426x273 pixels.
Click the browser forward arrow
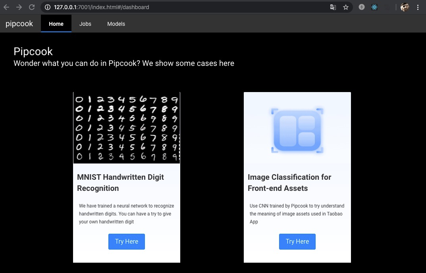tap(19, 7)
